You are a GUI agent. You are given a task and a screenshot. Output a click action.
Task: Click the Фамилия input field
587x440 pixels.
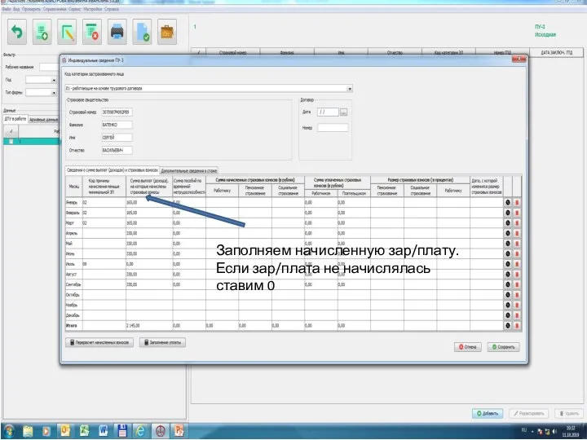coord(117,125)
